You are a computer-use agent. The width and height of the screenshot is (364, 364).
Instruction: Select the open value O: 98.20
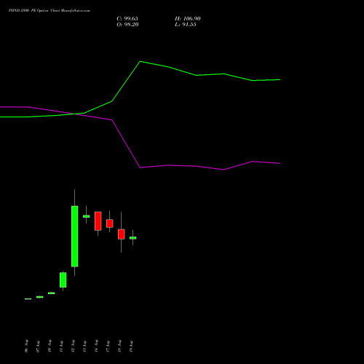coord(127,25)
